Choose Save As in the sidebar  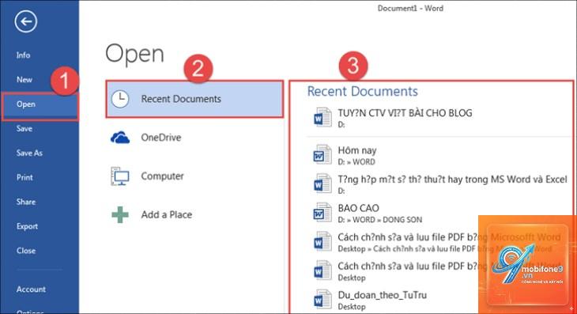pos(29,153)
